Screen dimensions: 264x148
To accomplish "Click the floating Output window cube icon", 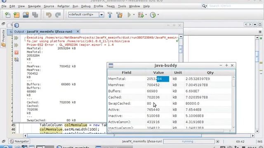I will coord(16,25).
